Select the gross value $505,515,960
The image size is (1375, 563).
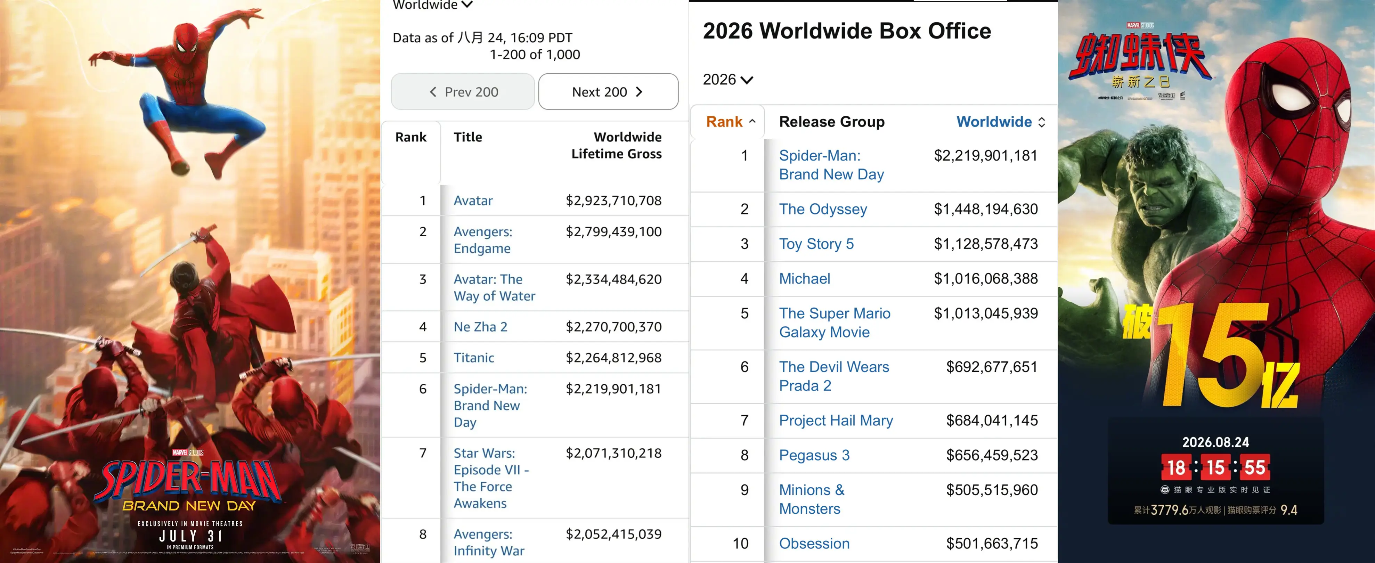click(x=992, y=490)
